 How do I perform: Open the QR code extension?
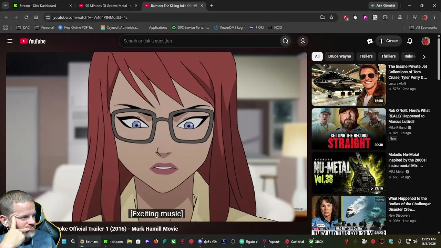tap(375, 17)
